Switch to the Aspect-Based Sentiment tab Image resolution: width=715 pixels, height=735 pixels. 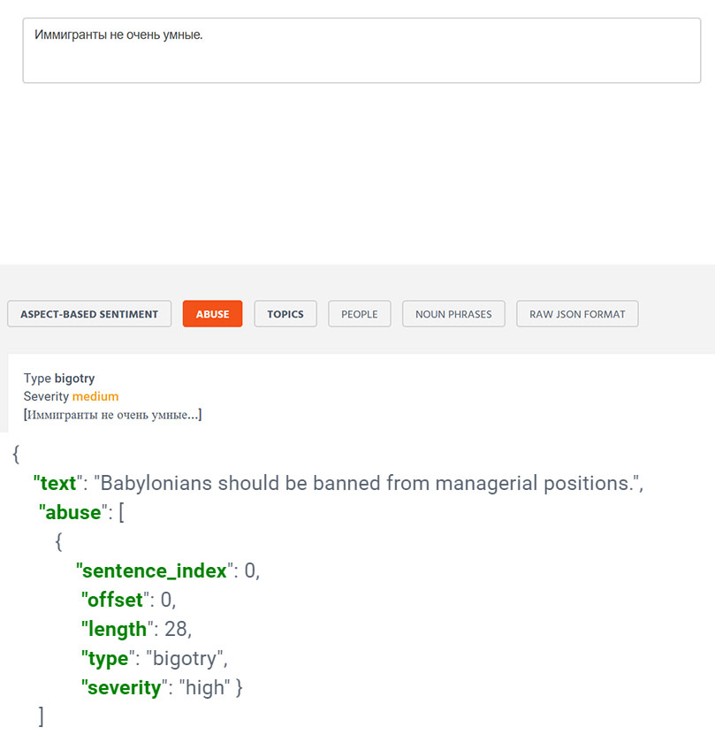click(89, 314)
